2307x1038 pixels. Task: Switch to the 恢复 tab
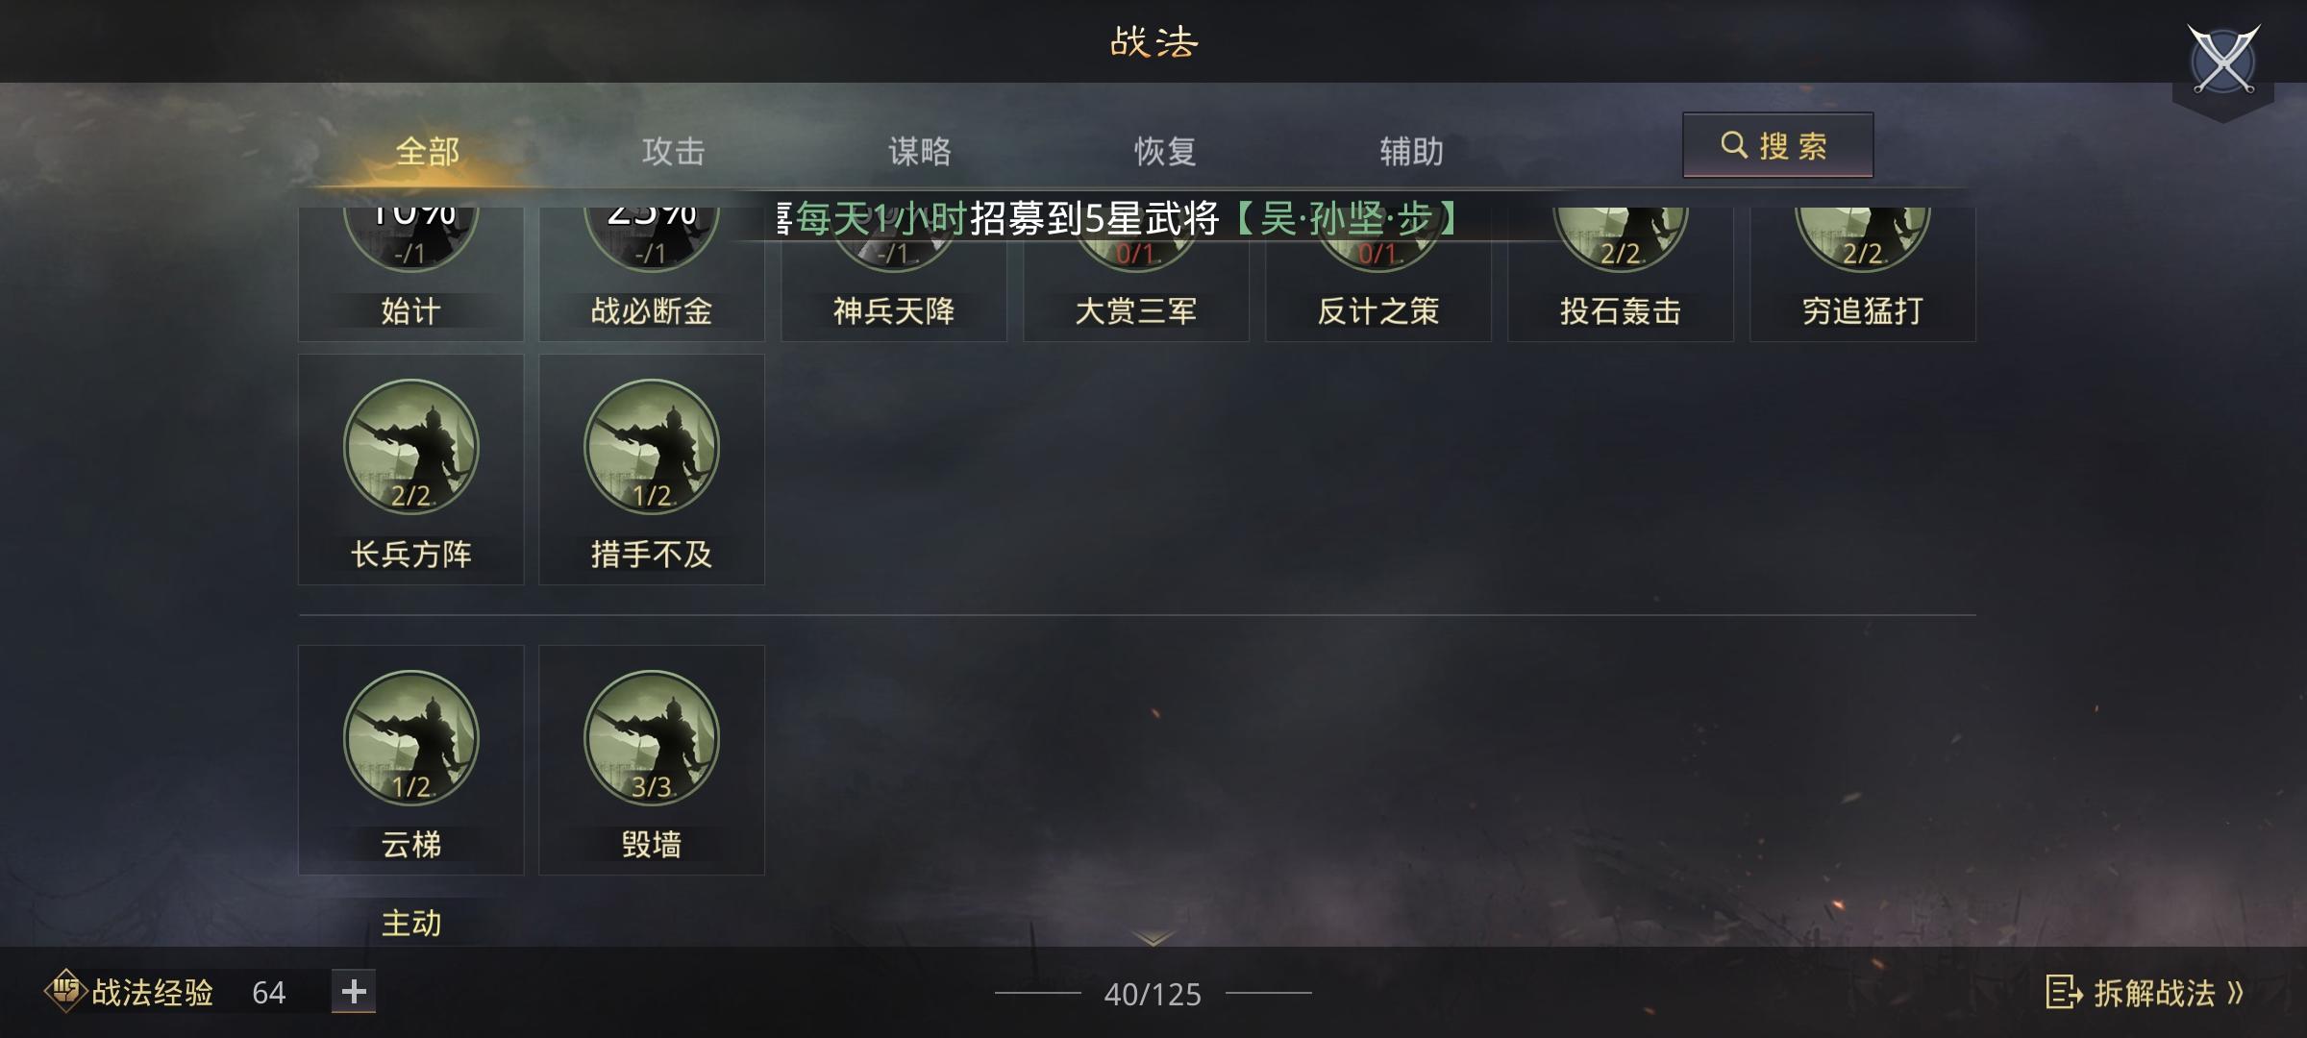1166,151
